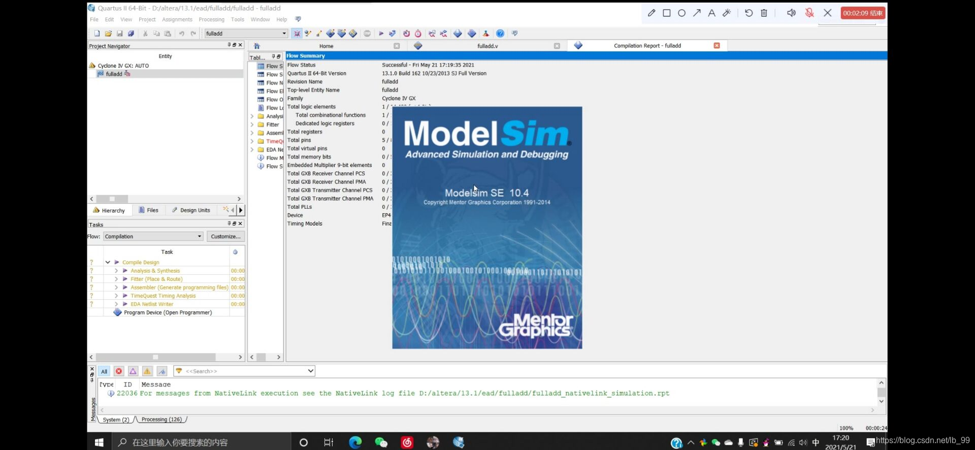This screenshot has width=975, height=450.
Task: Click the blue Help question mark toolbar icon
Action: tap(500, 34)
